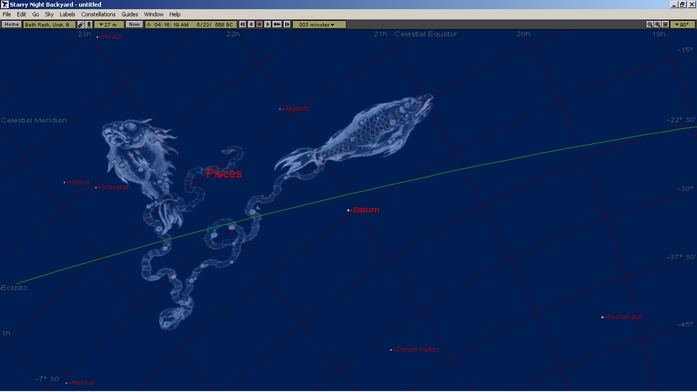Screen dimensions: 697x392
Task: Click the Celestial Meridian label
Action: [x=34, y=120]
